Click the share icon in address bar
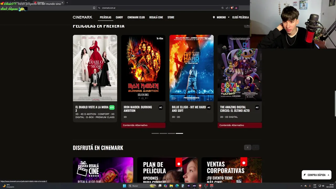The width and height of the screenshot is (336, 189). tap(227, 8)
